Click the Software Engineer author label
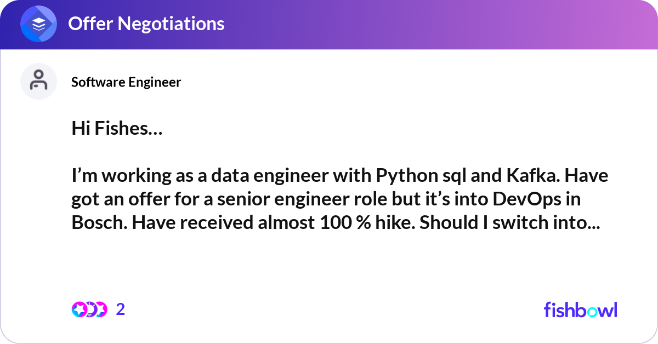658x344 pixels. click(126, 82)
